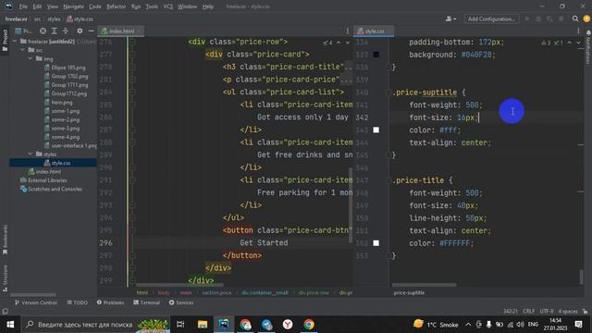The height and width of the screenshot is (333, 592).
Task: Open the VCS menu
Action: tap(167, 6)
